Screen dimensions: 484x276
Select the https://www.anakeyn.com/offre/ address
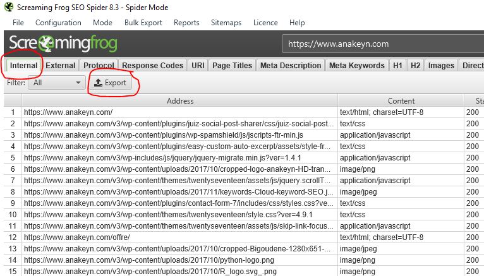click(x=179, y=237)
